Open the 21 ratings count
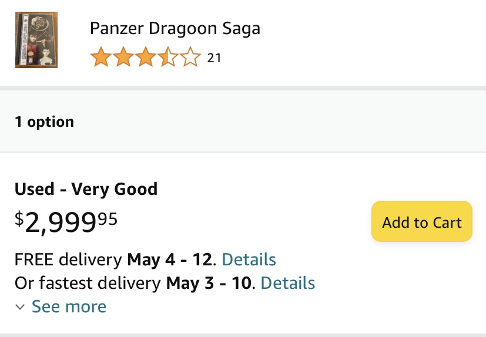 tap(214, 58)
